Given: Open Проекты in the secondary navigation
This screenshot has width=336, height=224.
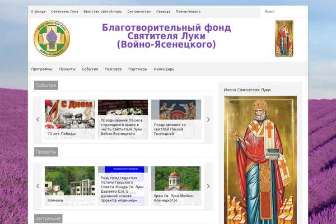Looking at the screenshot, I should (x=67, y=69).
